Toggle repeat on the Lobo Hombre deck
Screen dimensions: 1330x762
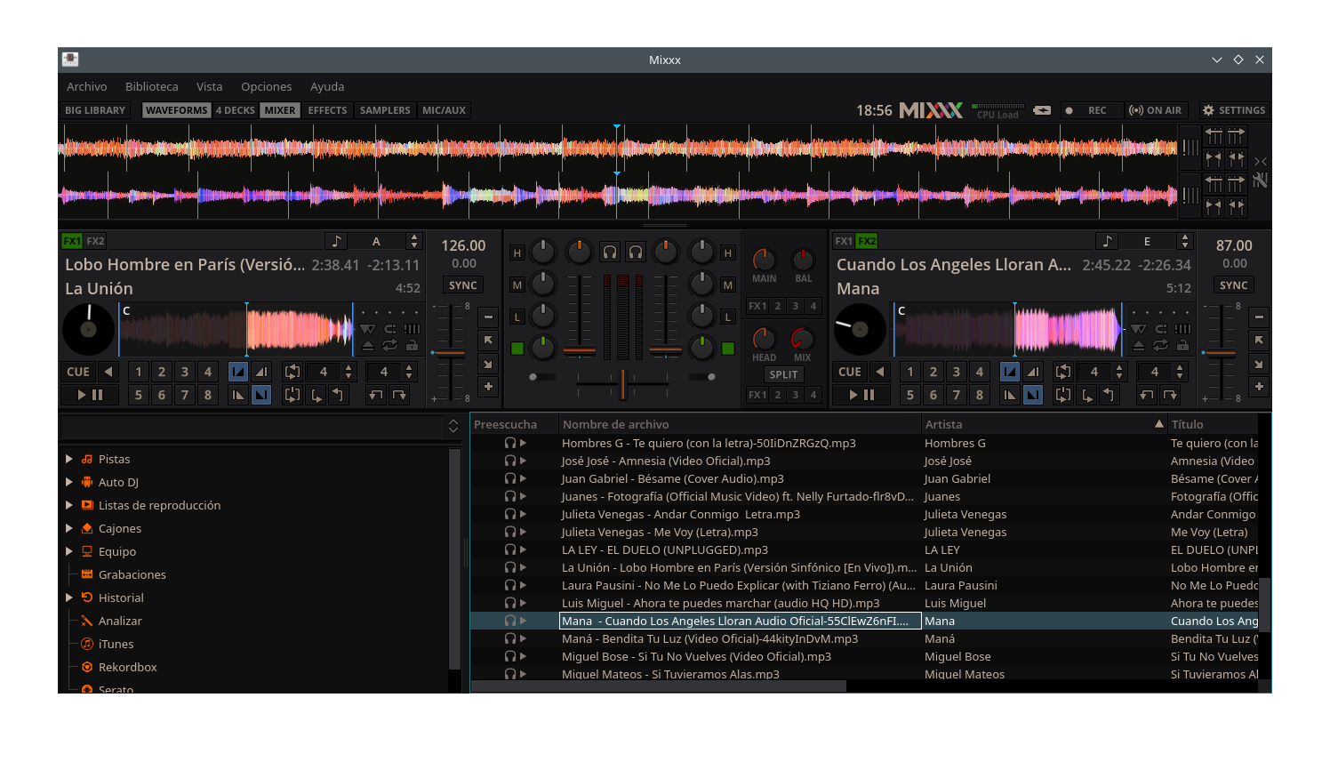click(389, 345)
